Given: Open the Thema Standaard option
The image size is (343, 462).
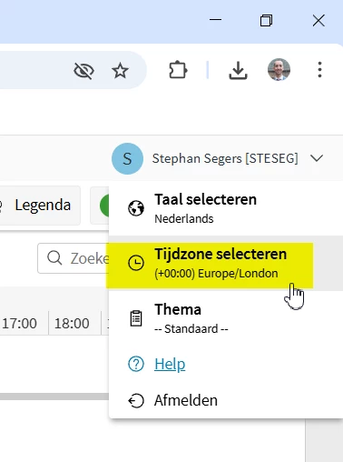Looking at the screenshot, I should (226, 318).
